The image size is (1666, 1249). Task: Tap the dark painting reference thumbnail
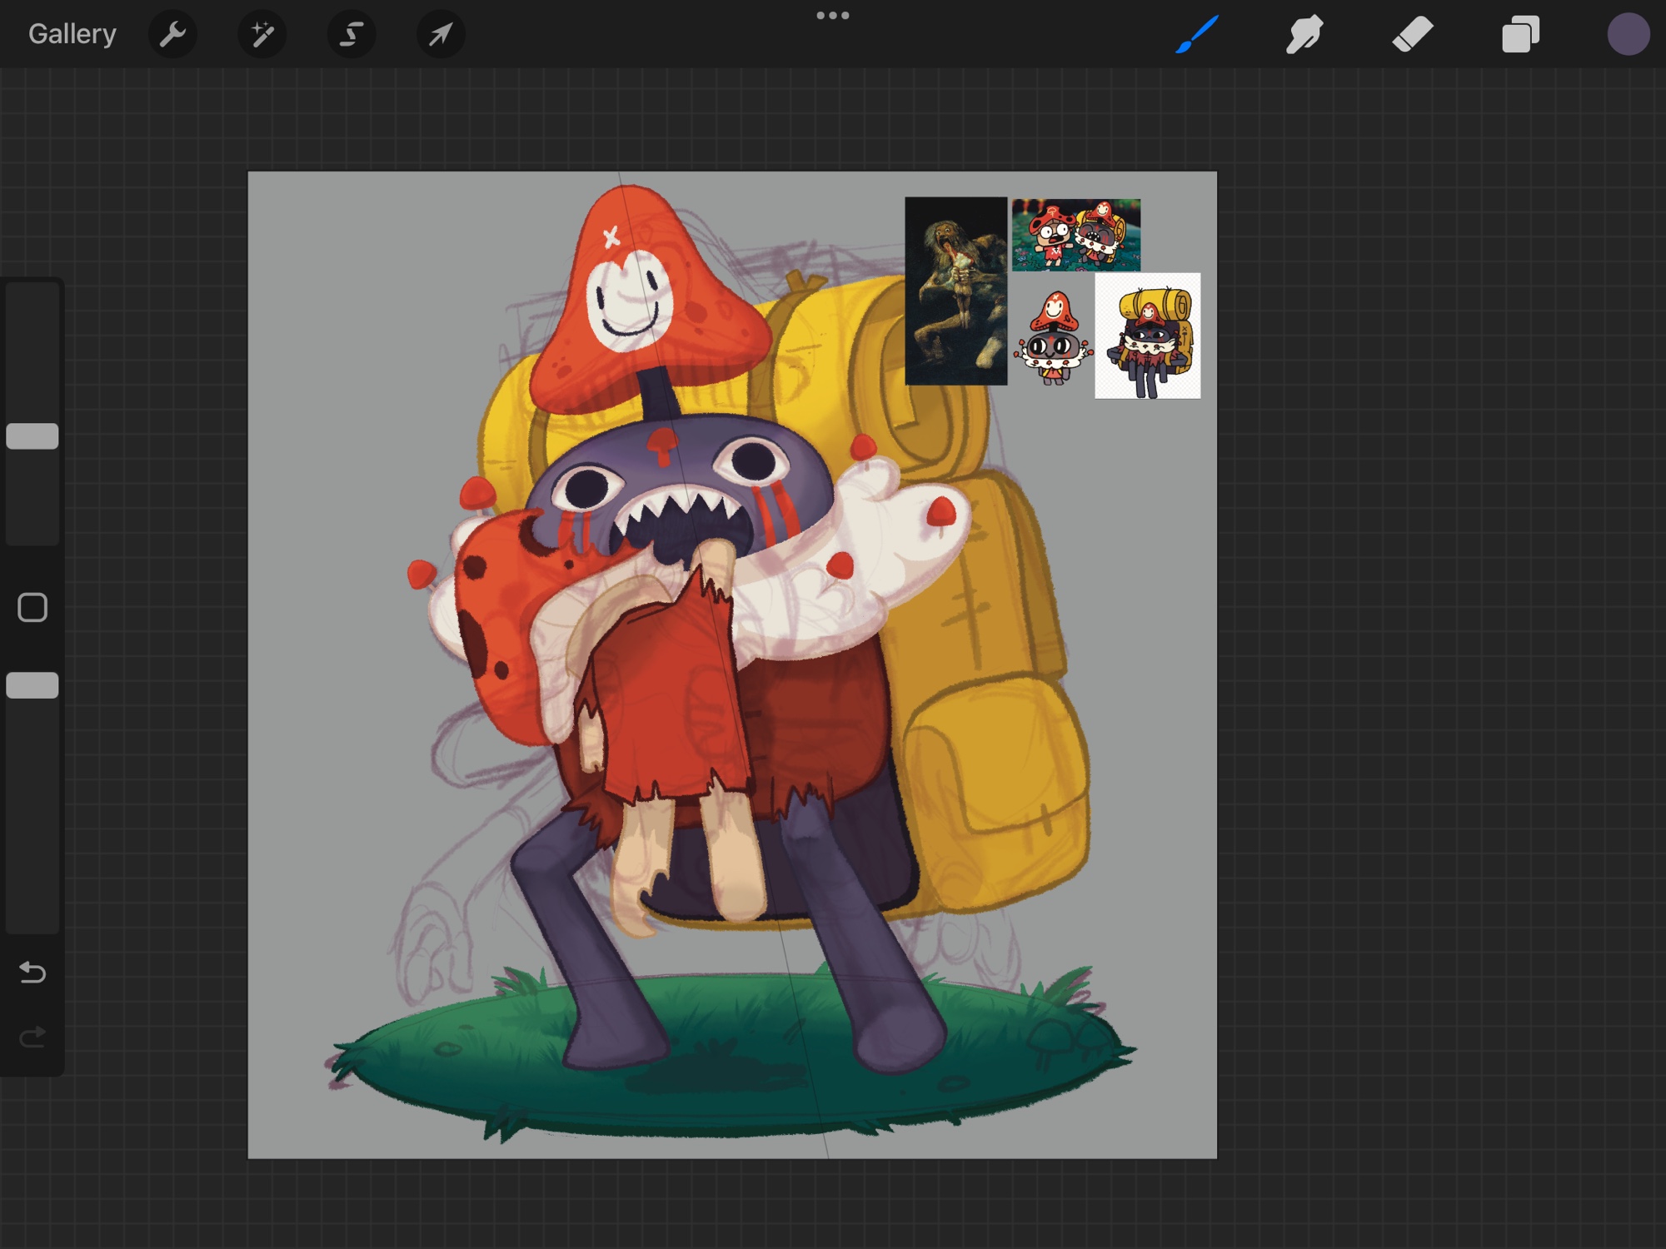955,291
